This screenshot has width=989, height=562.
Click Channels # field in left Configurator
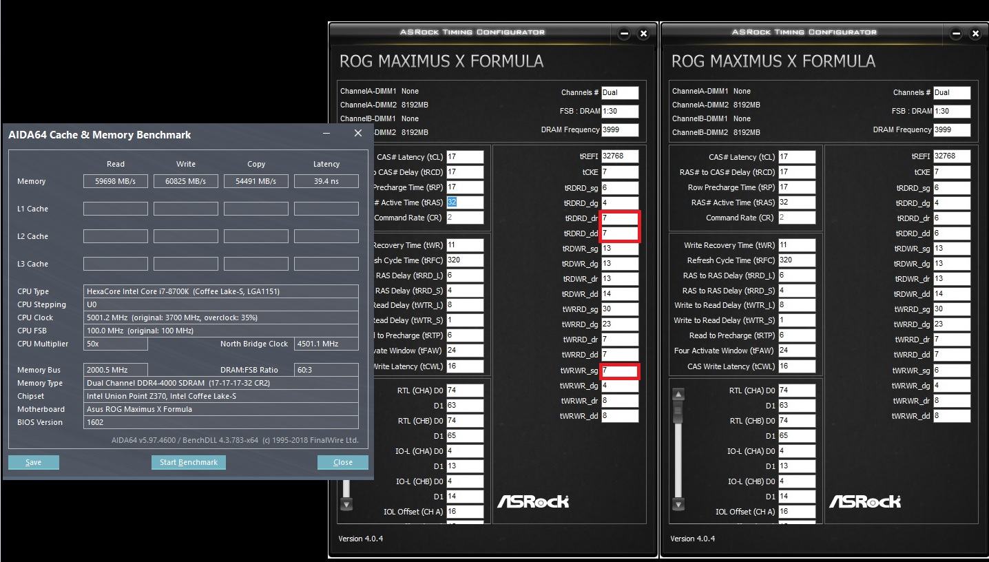click(x=620, y=92)
